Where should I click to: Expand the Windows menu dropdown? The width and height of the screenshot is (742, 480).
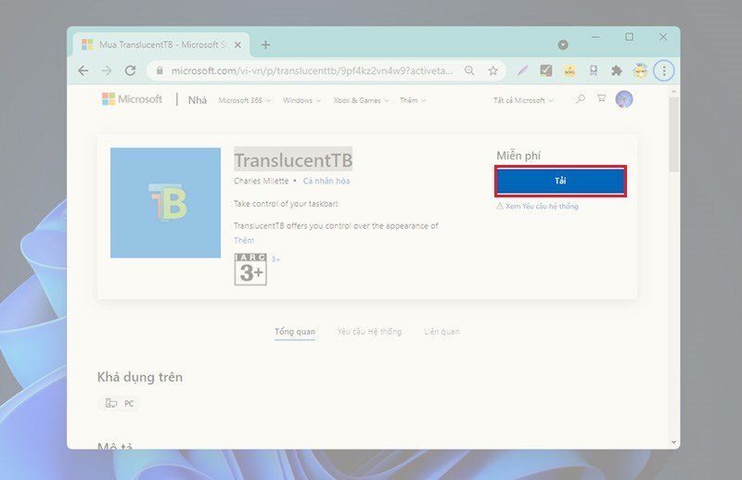point(301,100)
